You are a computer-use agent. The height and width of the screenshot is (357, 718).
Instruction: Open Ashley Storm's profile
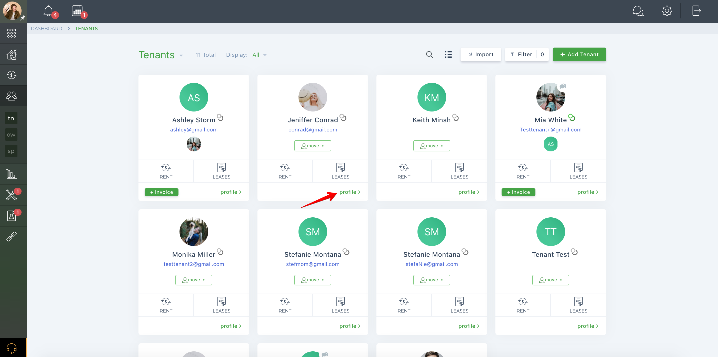(231, 192)
